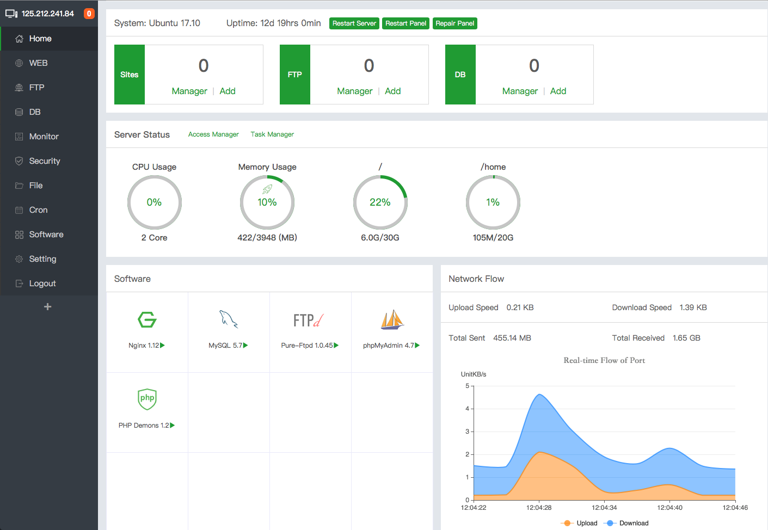Viewport: 768px width, 530px height.
Task: Click the green FTP label block
Action: click(295, 75)
